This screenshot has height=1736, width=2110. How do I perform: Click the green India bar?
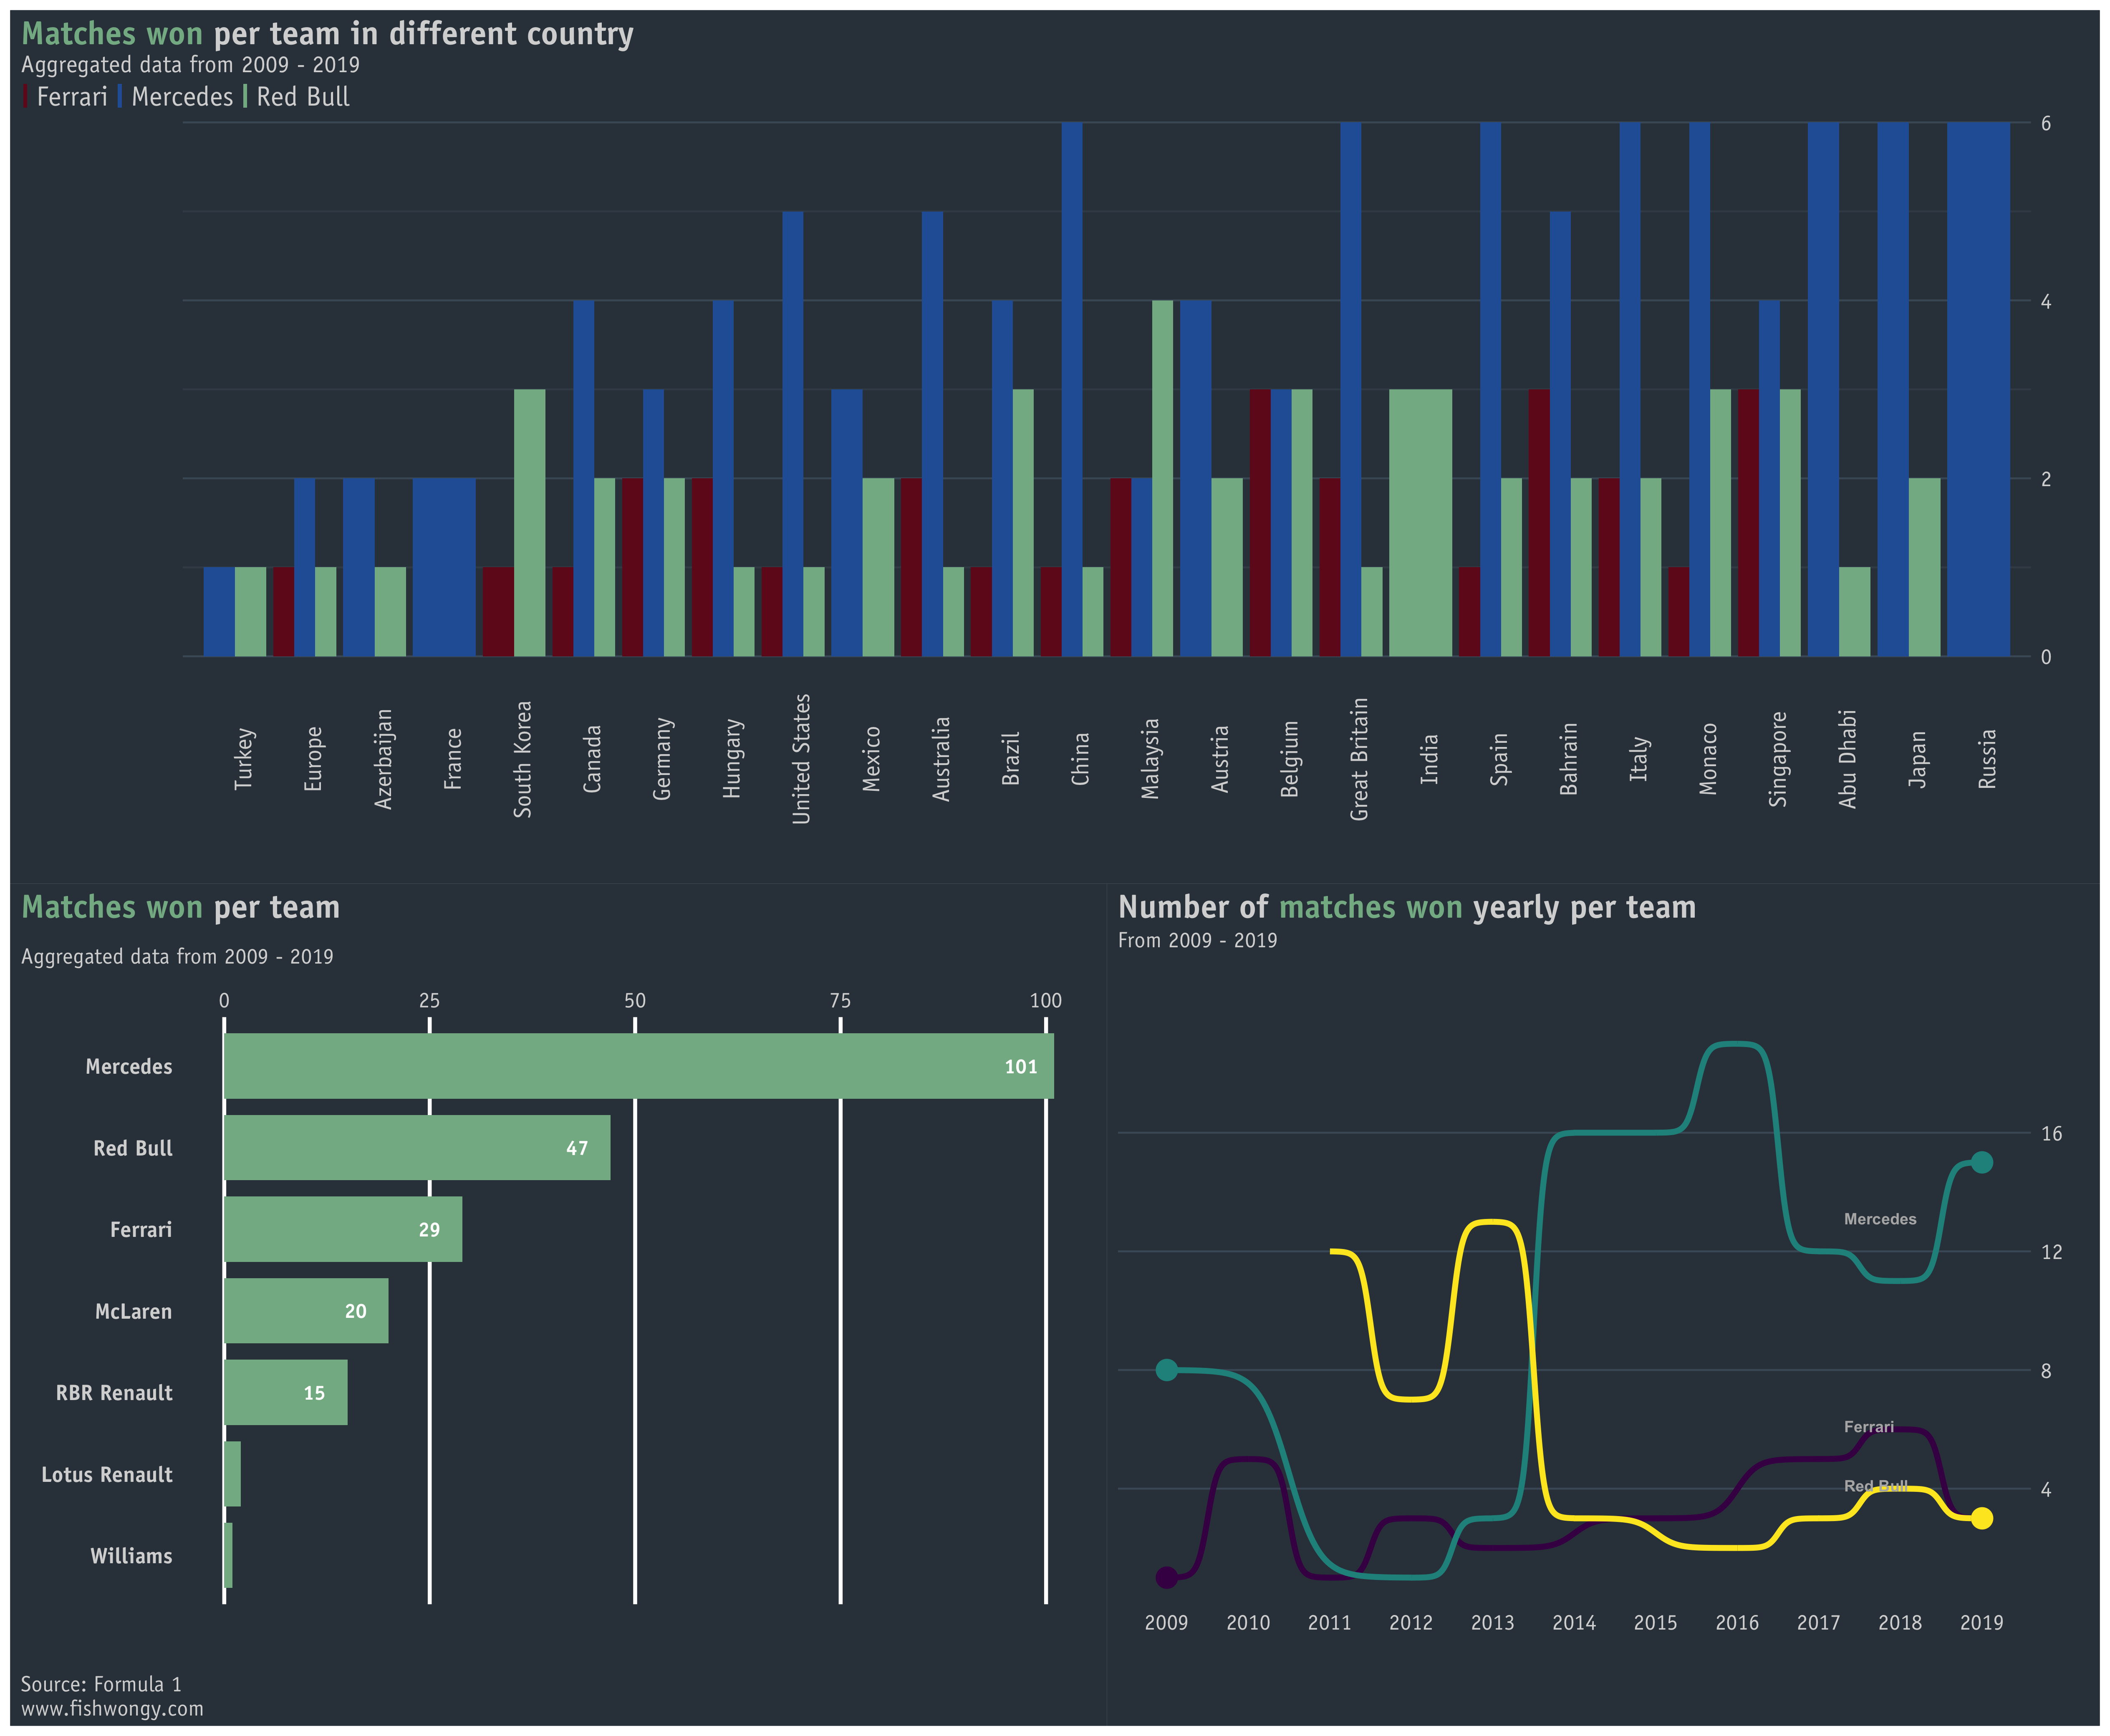pyautogui.click(x=1420, y=523)
